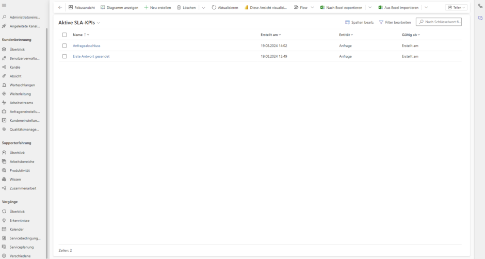This screenshot has height=259, width=485.
Task: Tick checkbox for Erste Antwort gesendet
Action: click(64, 56)
